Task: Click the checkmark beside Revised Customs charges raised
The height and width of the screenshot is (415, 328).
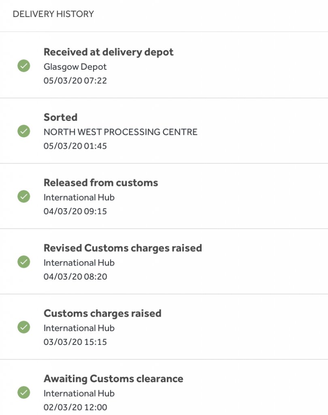Action: [x=24, y=262]
